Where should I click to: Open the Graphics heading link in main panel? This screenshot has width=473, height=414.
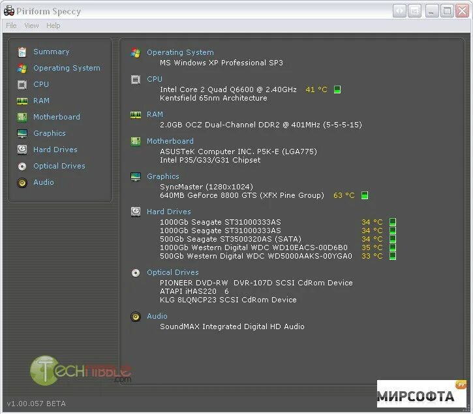point(163,177)
